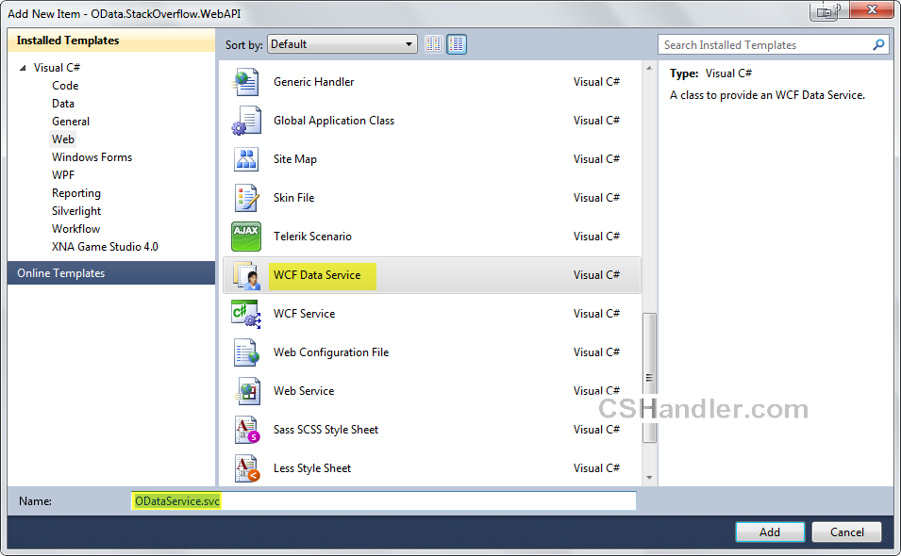Select the Less Style Sheet icon

[x=246, y=468]
